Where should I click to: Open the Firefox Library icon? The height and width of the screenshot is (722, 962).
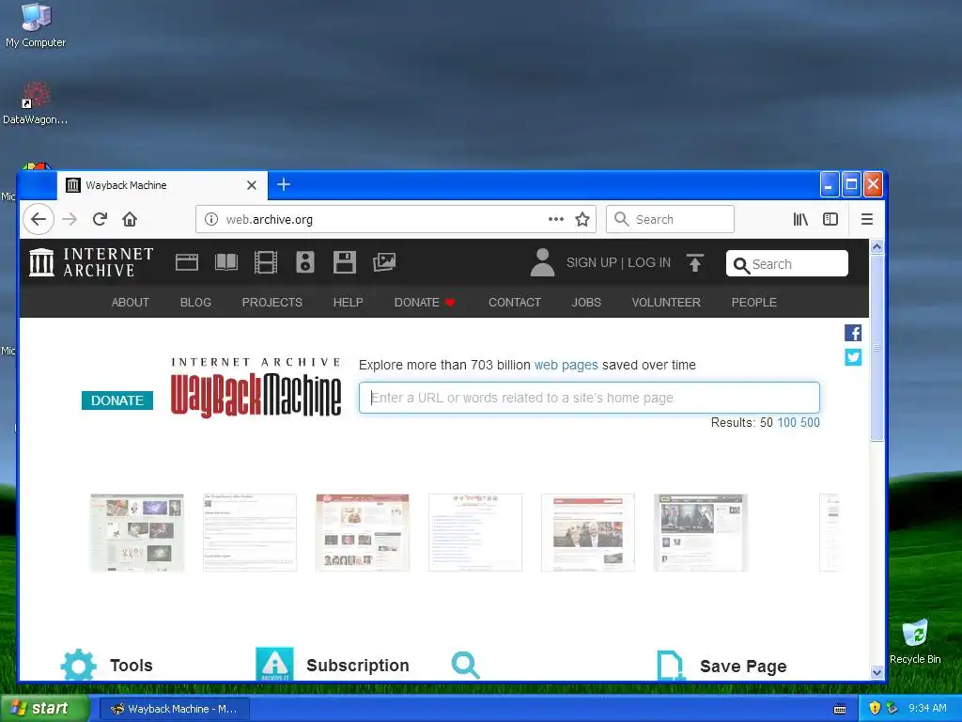(800, 219)
